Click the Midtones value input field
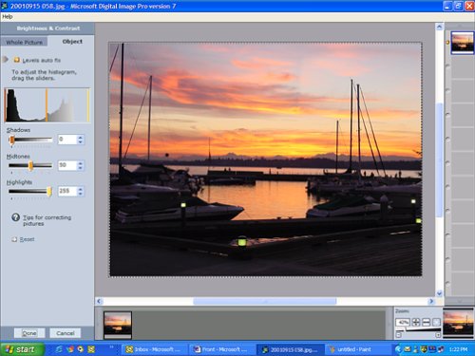The height and width of the screenshot is (356, 475). [67, 165]
